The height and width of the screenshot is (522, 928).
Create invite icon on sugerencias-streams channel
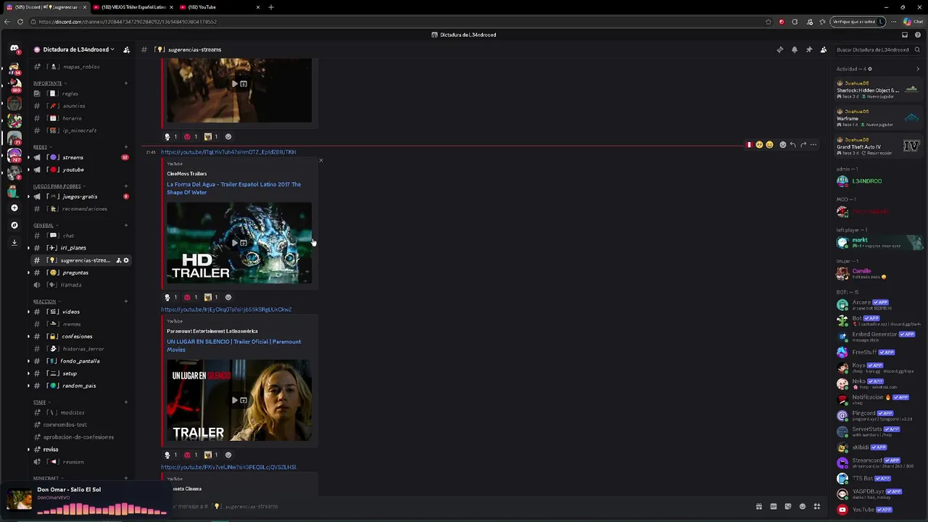point(118,260)
